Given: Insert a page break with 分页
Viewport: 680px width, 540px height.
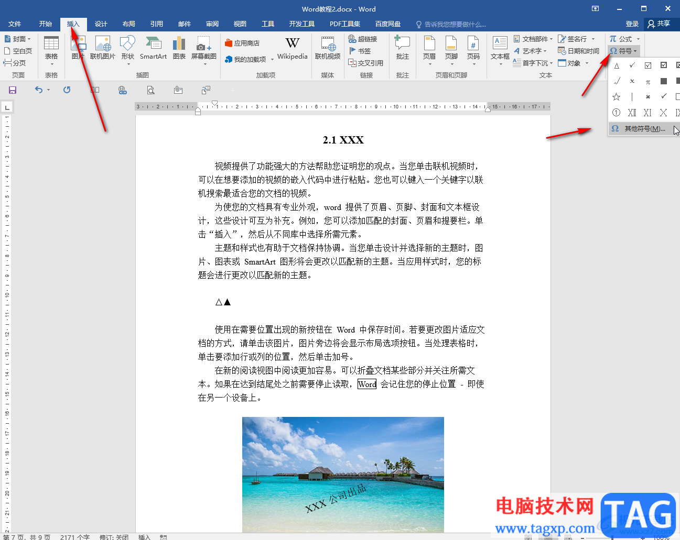Looking at the screenshot, I should 15,63.
